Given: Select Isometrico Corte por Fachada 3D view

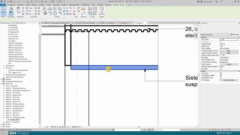Looking at the screenshot, I should (18, 70).
